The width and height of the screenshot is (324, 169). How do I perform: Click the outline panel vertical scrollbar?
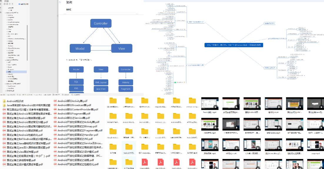click(x=27, y=43)
